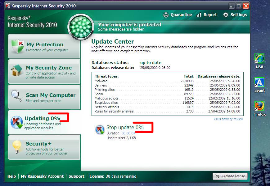
Task: Click the Rules for security analysis row
Action: coord(167,111)
